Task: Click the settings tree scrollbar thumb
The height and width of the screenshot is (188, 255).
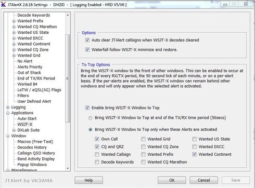Action: 68,78
